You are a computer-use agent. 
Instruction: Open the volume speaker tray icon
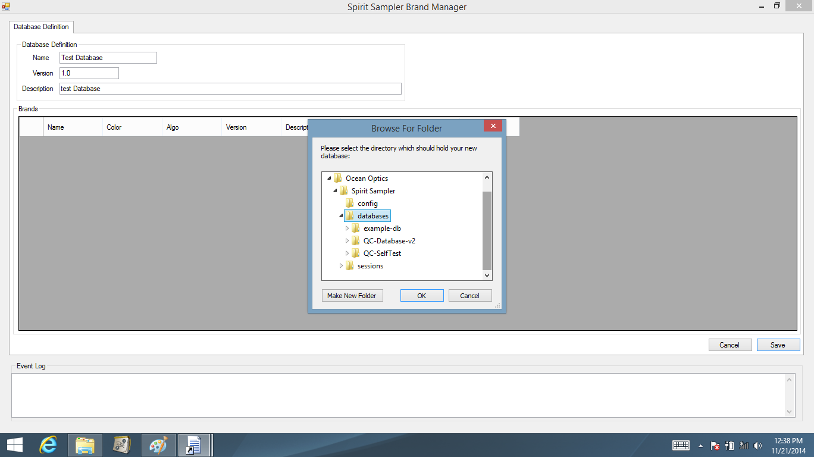pos(757,446)
